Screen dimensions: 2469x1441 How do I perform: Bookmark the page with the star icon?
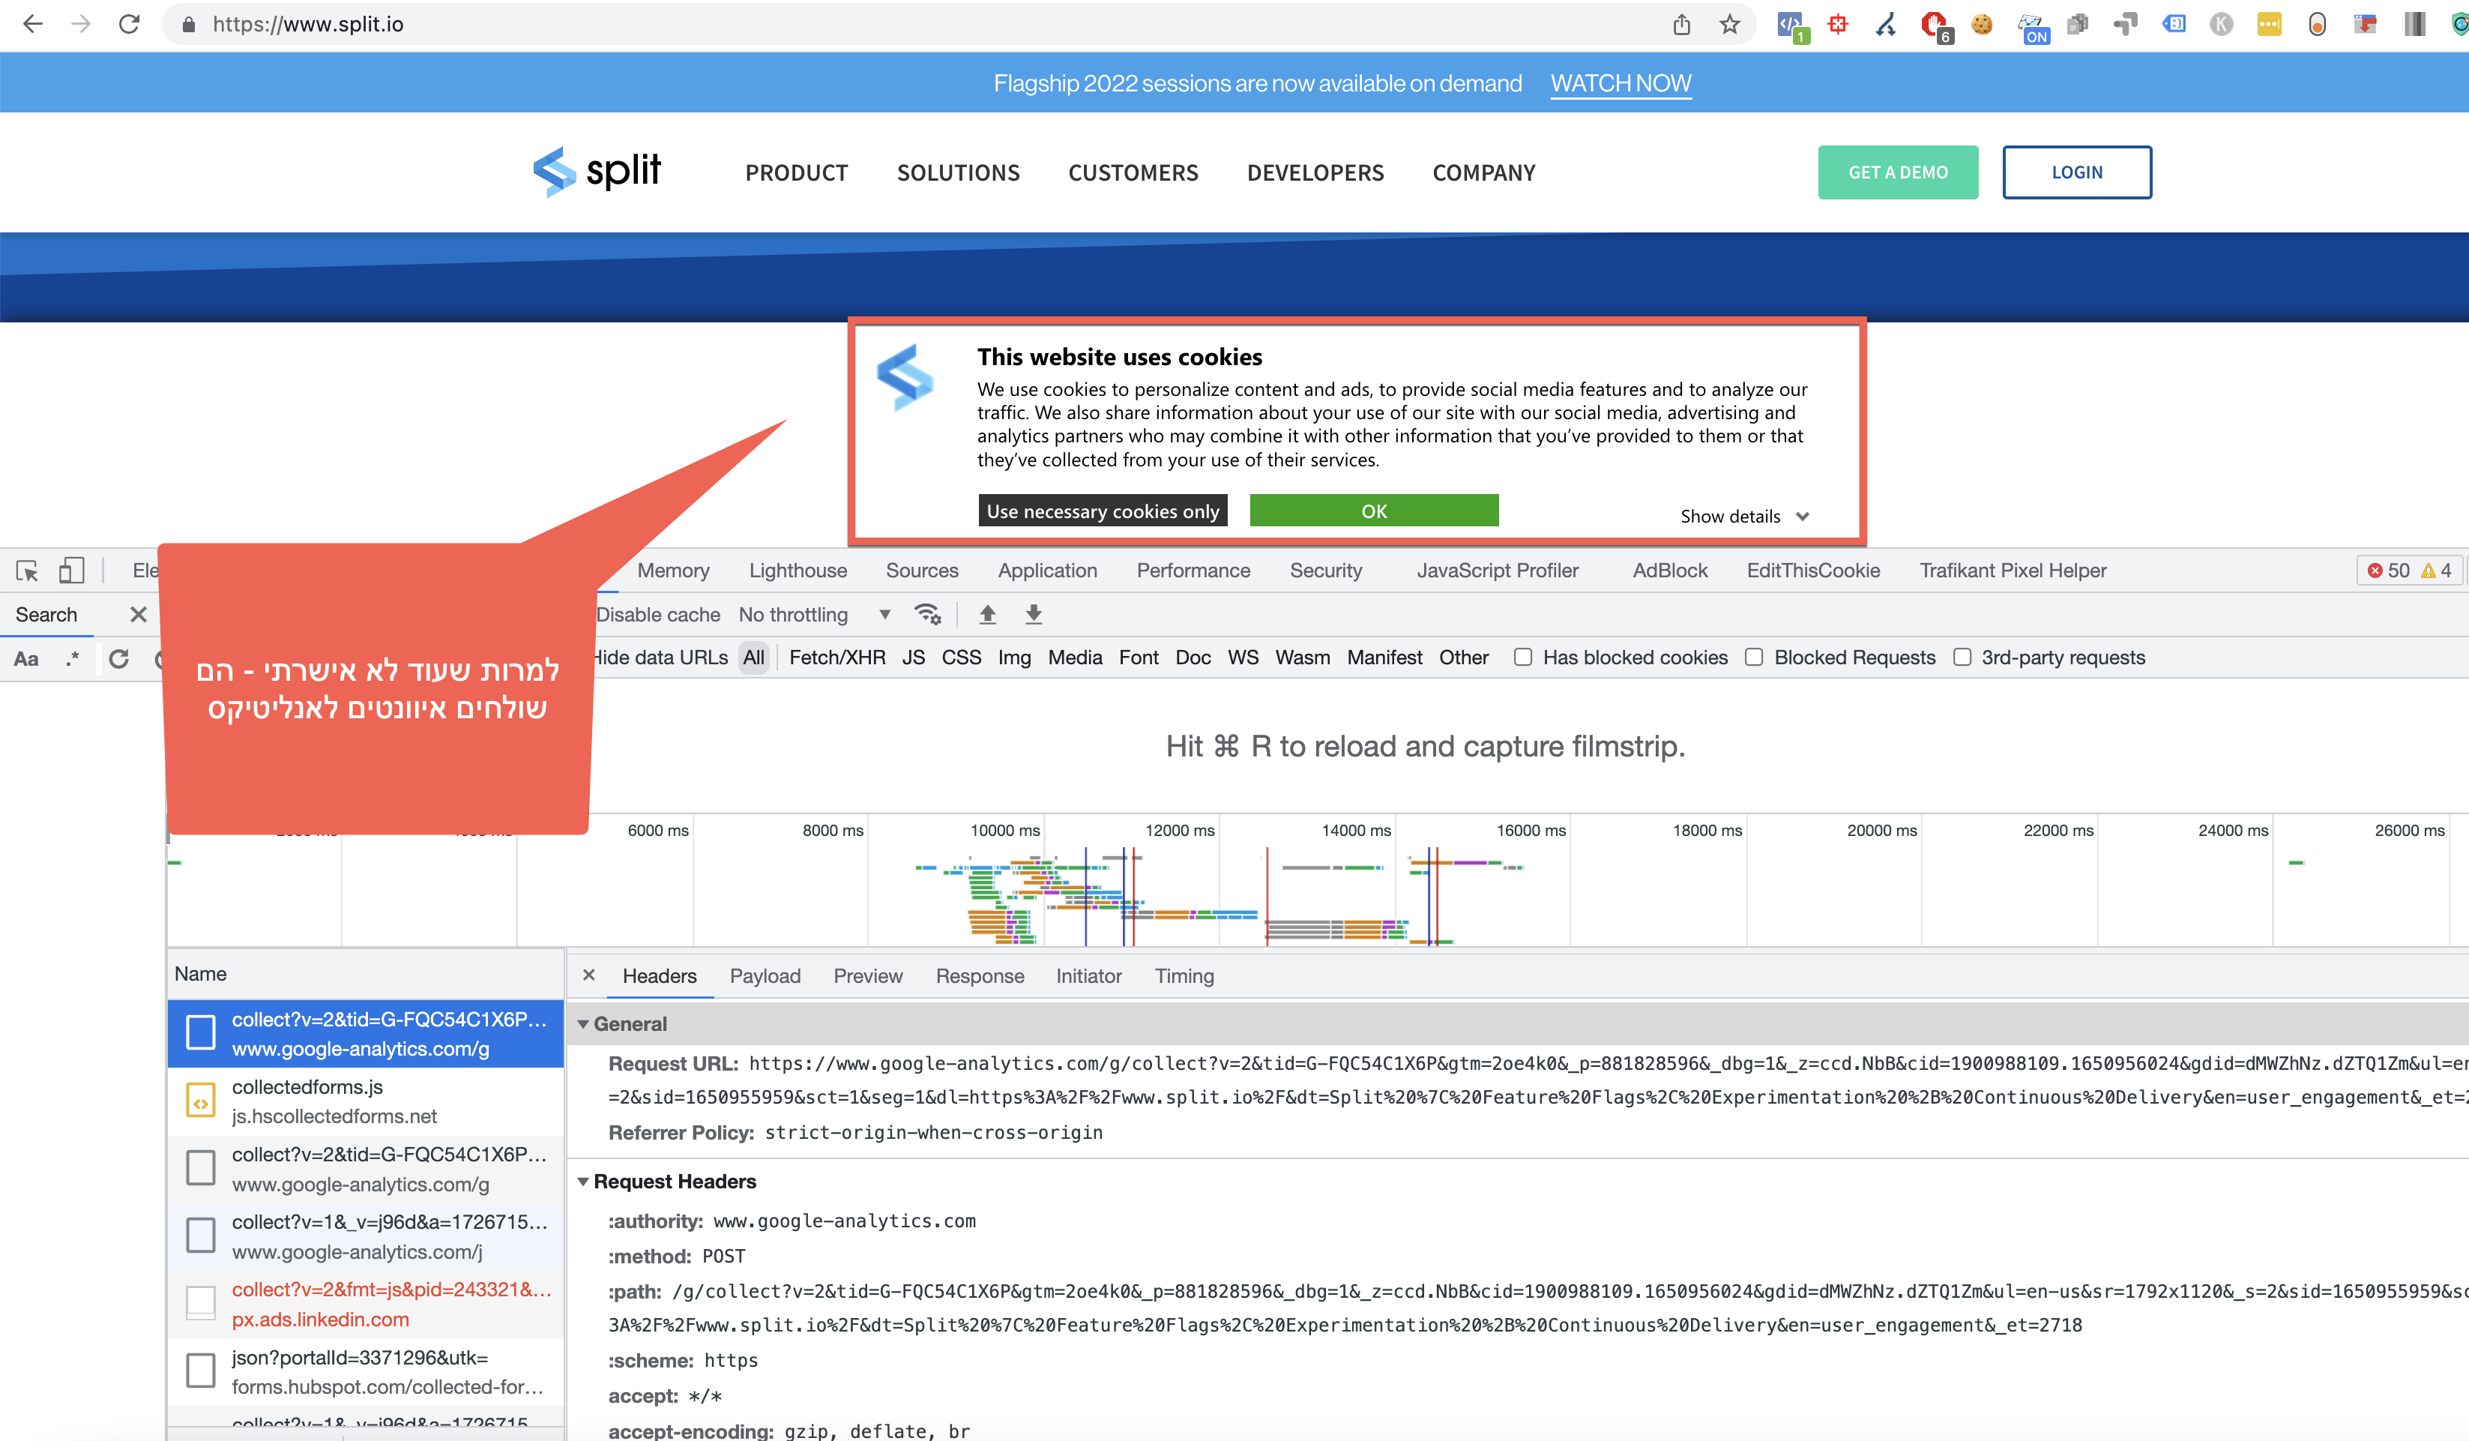point(1729,25)
